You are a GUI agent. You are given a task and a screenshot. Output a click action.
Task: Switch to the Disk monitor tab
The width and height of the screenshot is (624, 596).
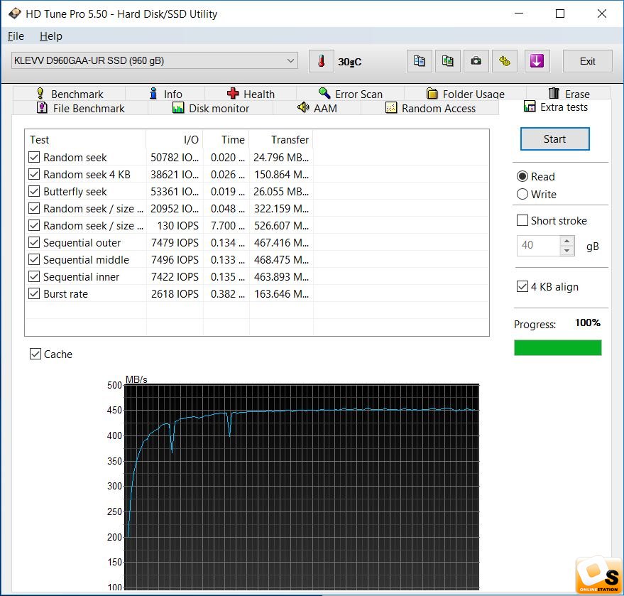pyautogui.click(x=211, y=108)
